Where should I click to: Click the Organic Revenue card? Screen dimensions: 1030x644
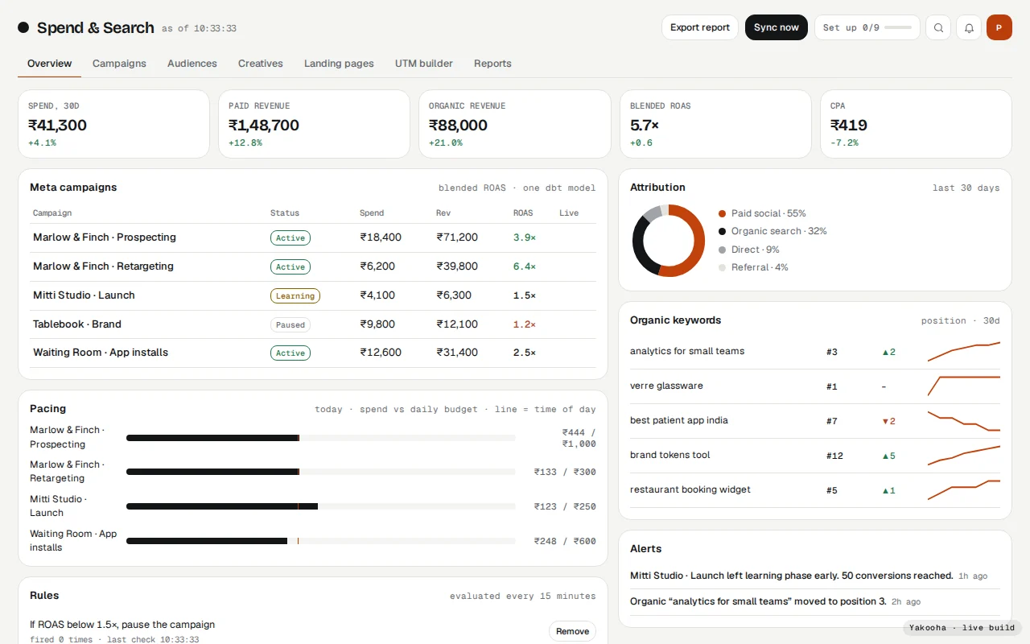(x=515, y=124)
